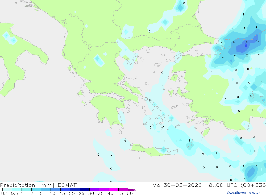266x195 pixels.
Task: Click the 1–2 mm legend color swatch
Action: [26, 190]
